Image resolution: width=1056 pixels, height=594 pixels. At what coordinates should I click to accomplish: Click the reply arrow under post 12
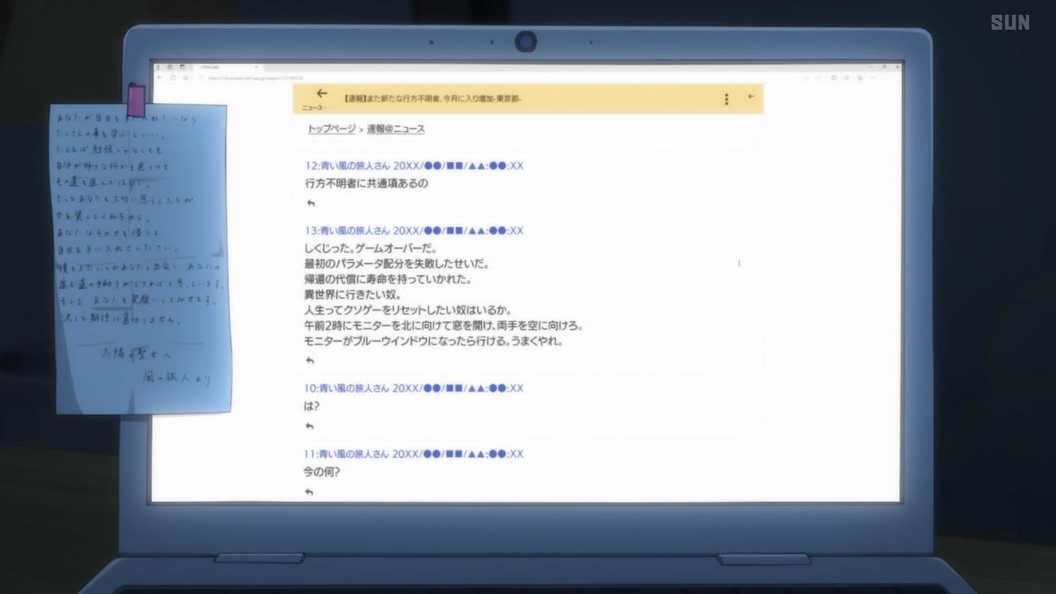(x=310, y=203)
